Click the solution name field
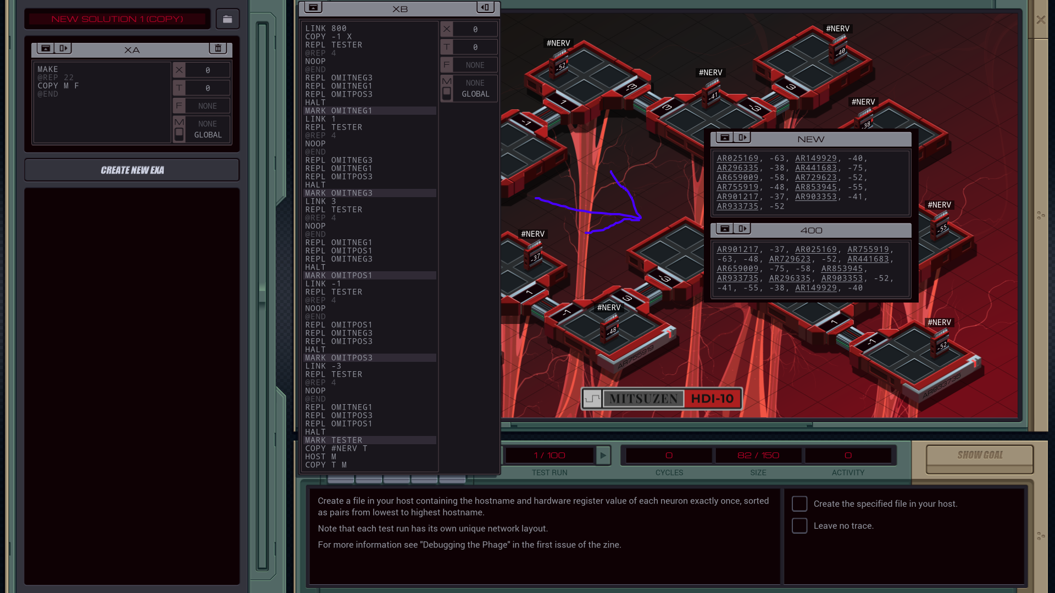 tap(117, 19)
